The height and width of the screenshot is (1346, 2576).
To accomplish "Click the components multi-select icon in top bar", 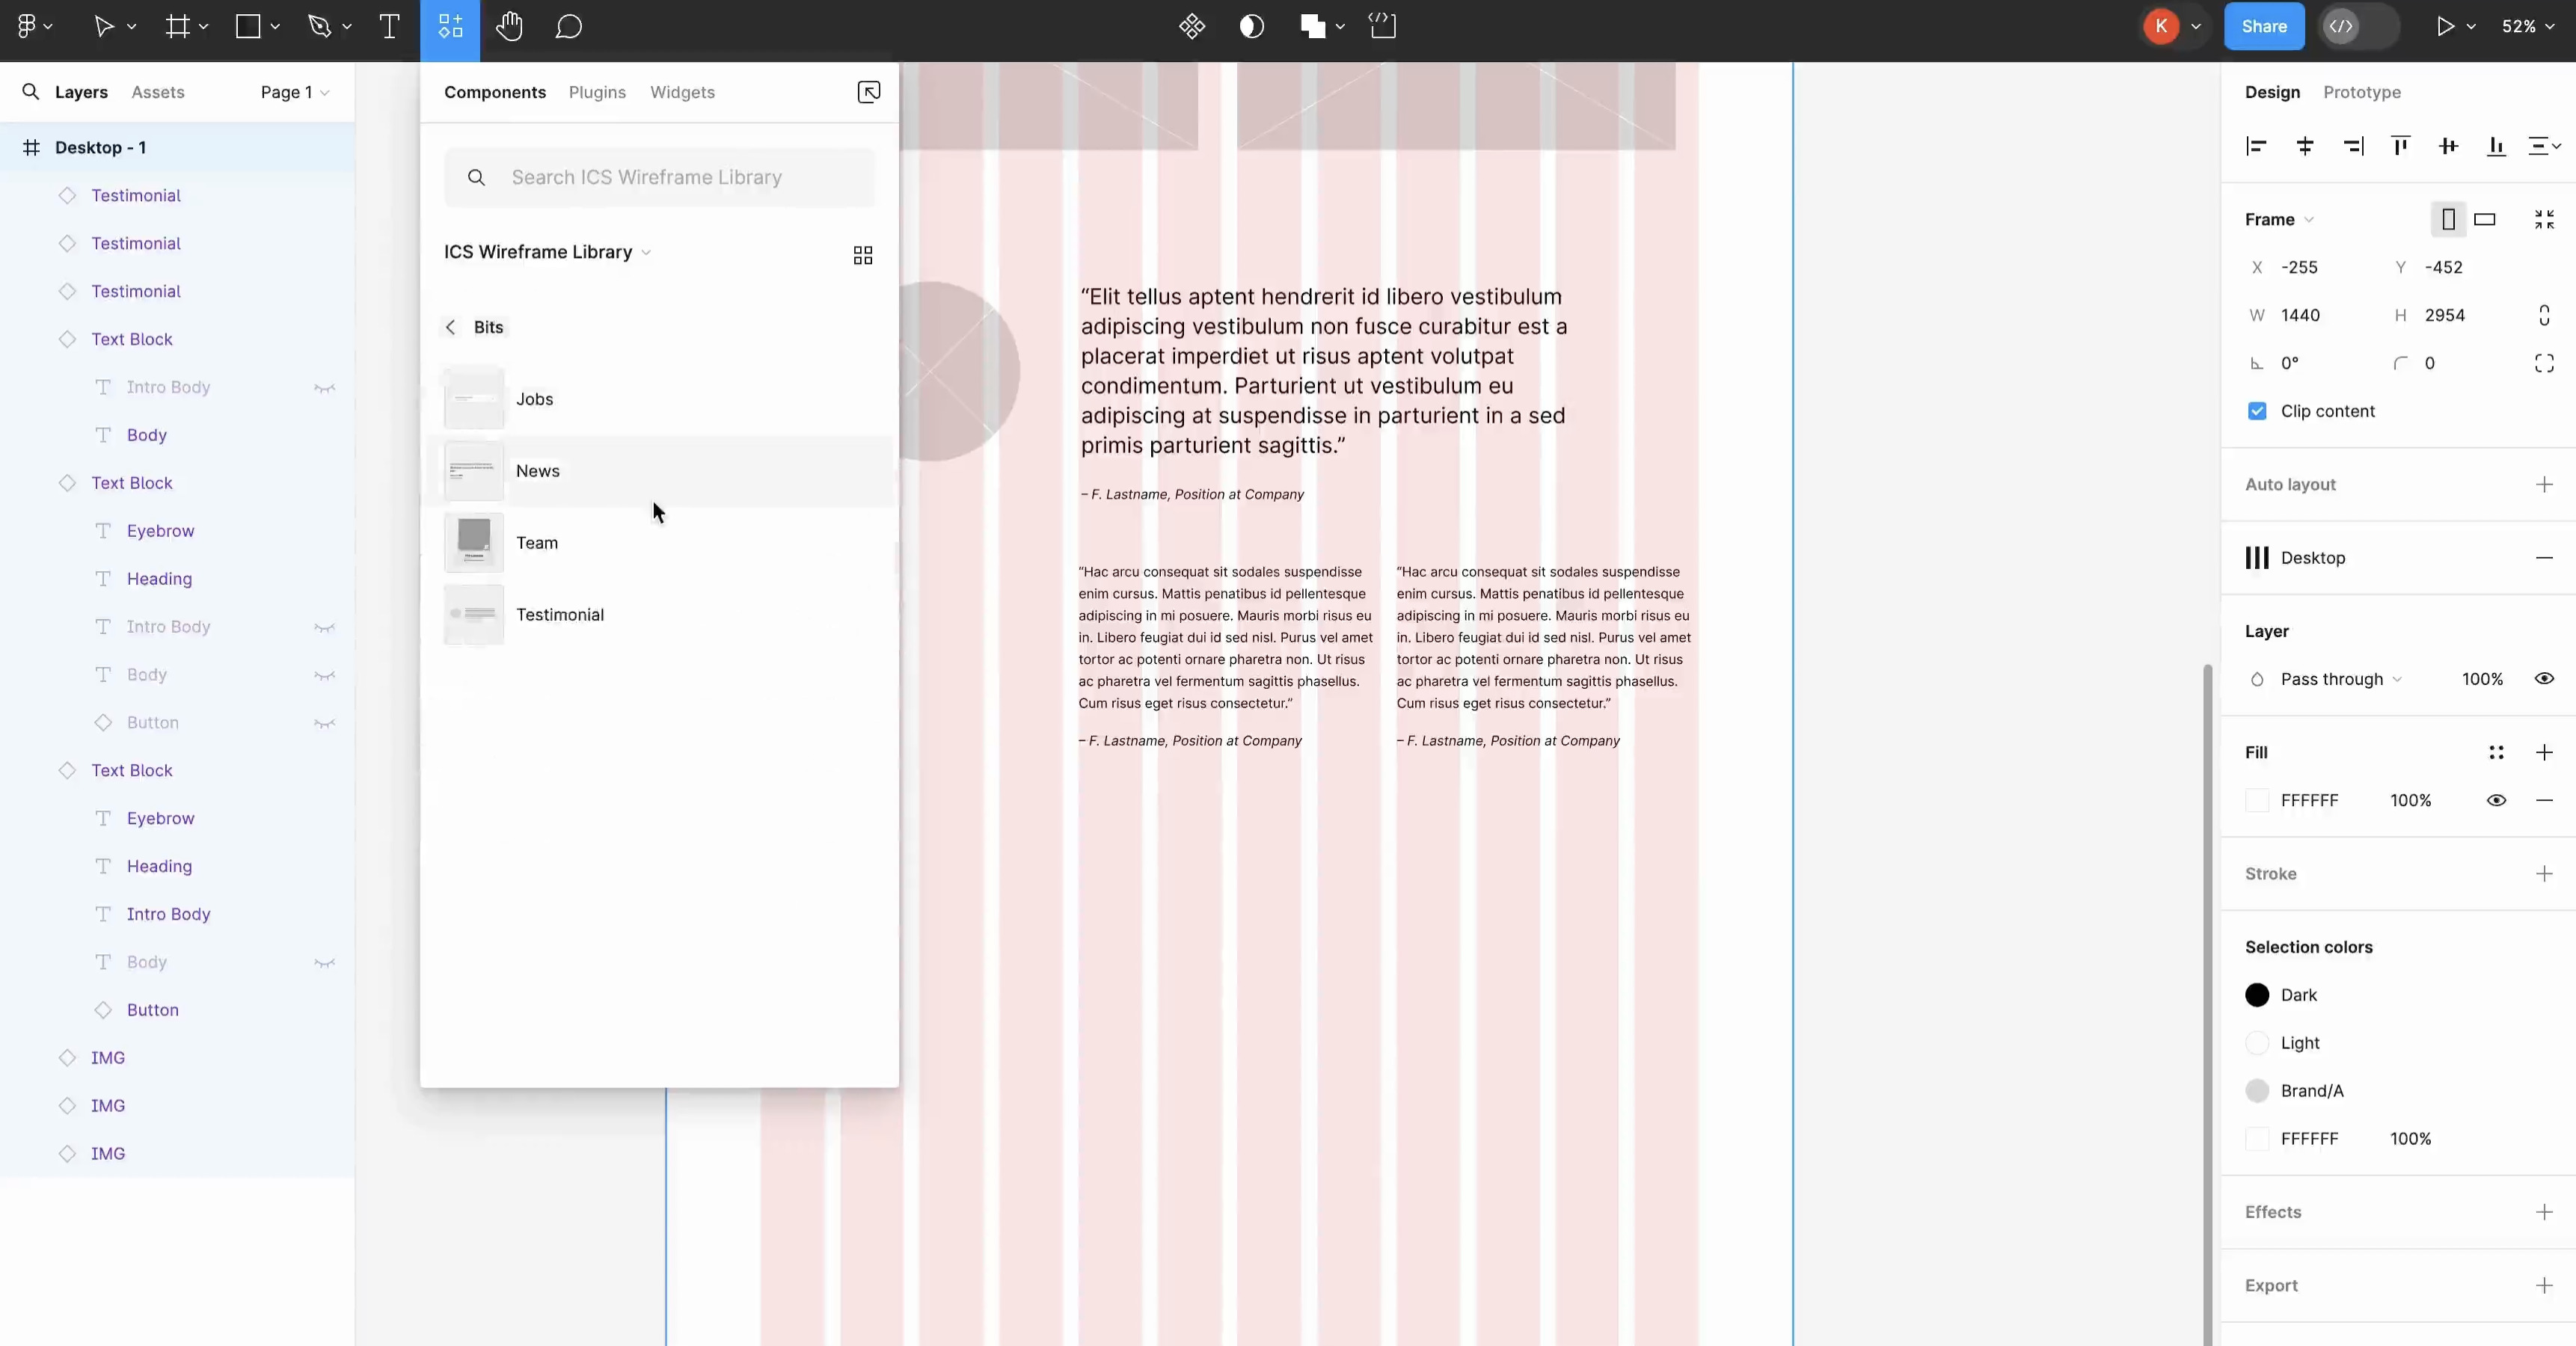I will click(1191, 27).
